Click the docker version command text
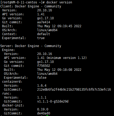114x116 pixels. click(59, 2)
